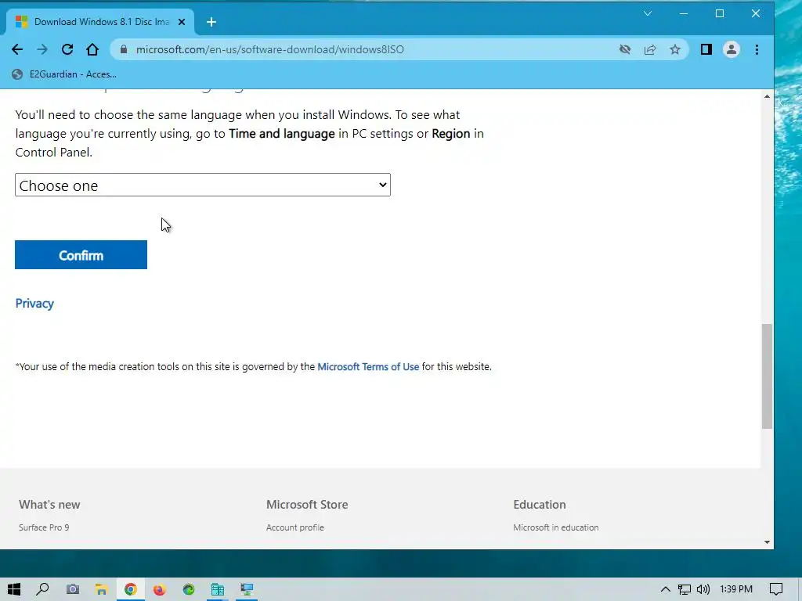Switch to Chrome in the taskbar
802x601 pixels.
[131, 589]
